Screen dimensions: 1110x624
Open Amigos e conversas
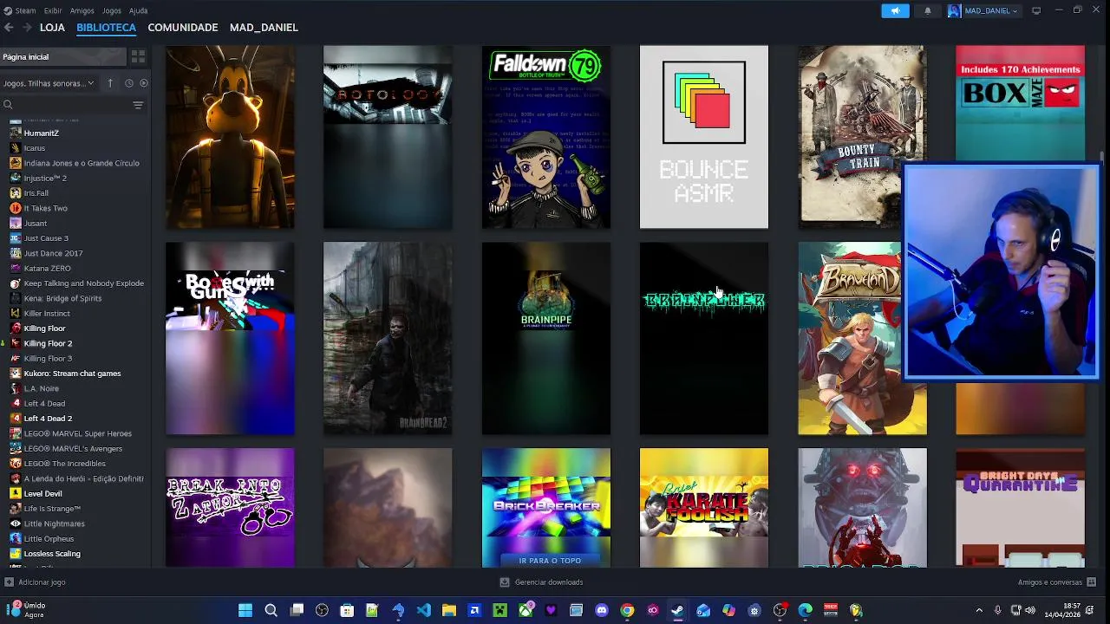1057,582
